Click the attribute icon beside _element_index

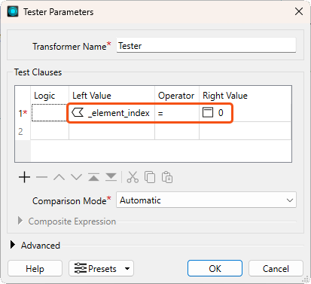pyautogui.click(x=78, y=112)
